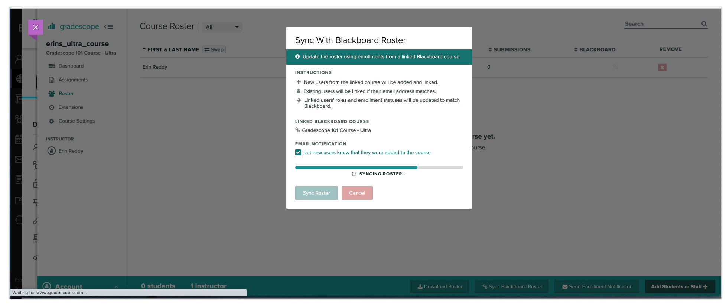Click the profile person icon in Blackboard rail

[18, 59]
